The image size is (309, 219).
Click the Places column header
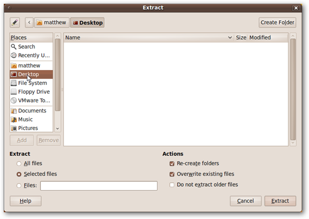tap(31, 38)
